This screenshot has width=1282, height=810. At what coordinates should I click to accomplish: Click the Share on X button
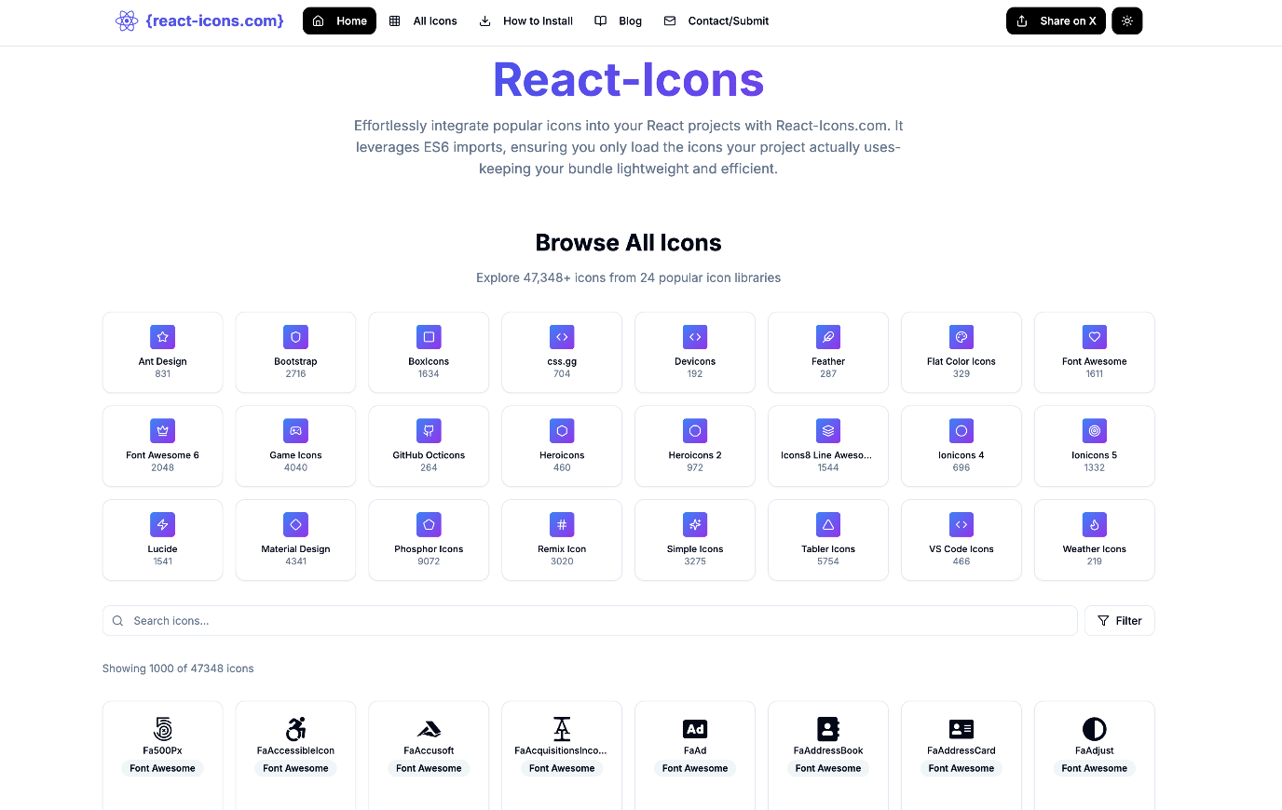pyautogui.click(x=1056, y=20)
